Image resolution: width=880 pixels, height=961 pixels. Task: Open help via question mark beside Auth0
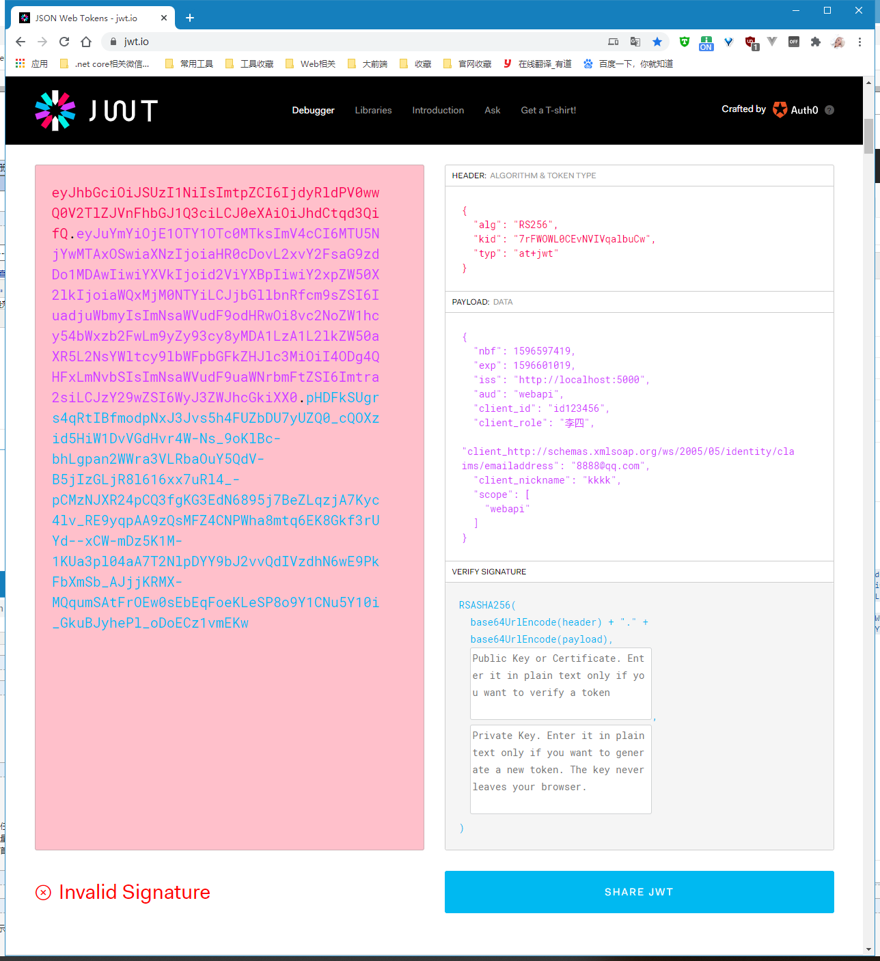click(829, 109)
